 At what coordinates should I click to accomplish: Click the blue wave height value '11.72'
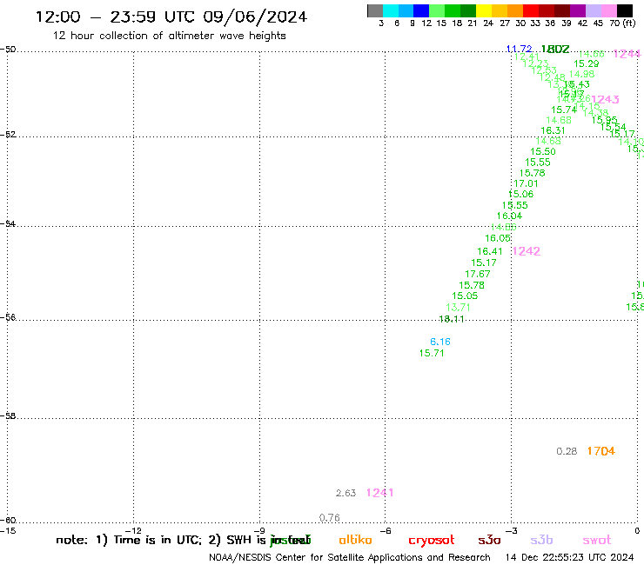[x=520, y=49]
